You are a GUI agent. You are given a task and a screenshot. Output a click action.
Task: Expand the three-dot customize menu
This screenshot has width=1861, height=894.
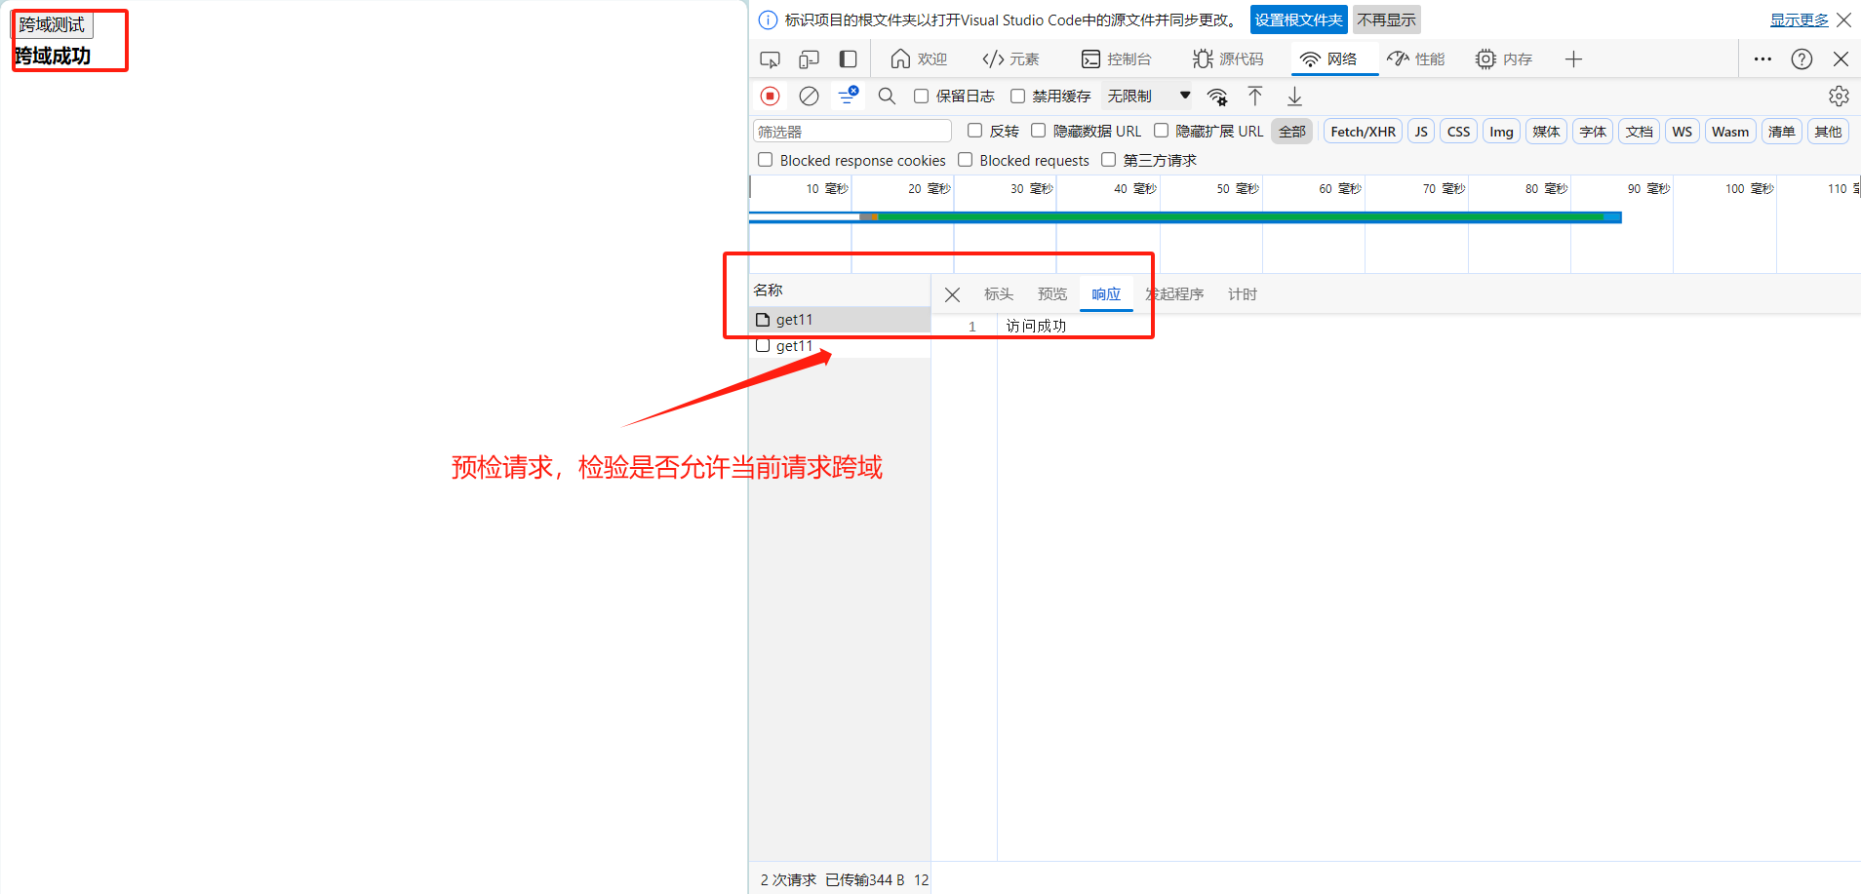click(x=1762, y=59)
